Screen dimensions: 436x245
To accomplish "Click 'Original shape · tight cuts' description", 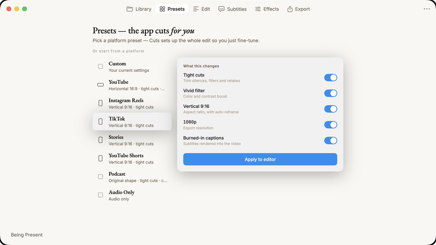I will coord(138,180).
